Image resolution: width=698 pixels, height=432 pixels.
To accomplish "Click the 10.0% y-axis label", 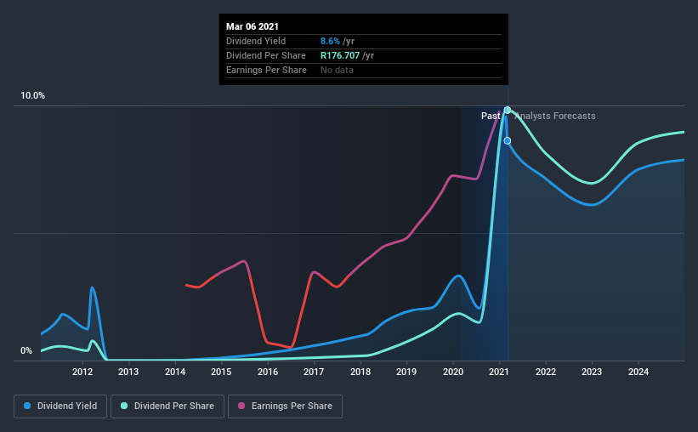I will (x=32, y=96).
